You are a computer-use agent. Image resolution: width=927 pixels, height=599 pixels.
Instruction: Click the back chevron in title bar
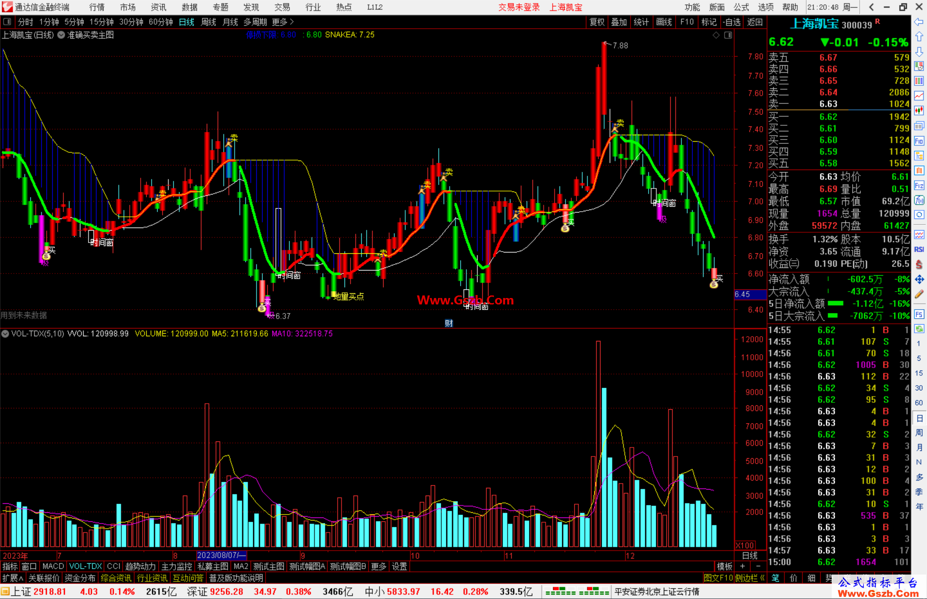click(871, 7)
